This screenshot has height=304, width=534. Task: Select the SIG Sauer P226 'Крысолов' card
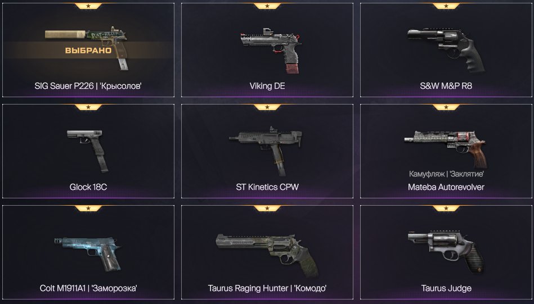[88, 50]
